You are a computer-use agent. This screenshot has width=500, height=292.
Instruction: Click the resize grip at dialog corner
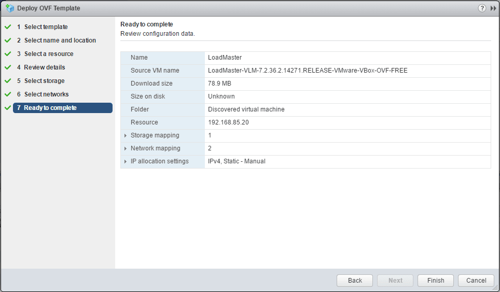495,288
